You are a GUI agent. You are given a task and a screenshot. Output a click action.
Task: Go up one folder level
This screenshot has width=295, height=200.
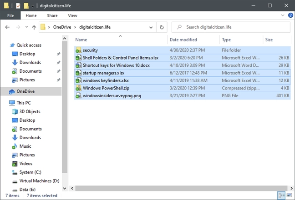click(x=34, y=27)
